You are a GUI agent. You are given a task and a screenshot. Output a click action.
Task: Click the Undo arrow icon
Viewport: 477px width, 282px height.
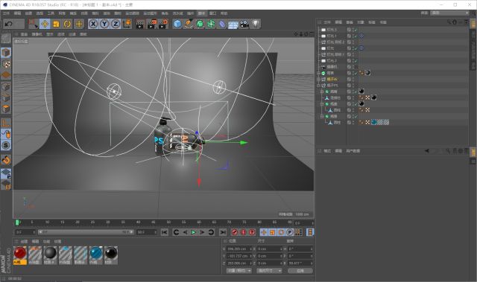click(9, 24)
